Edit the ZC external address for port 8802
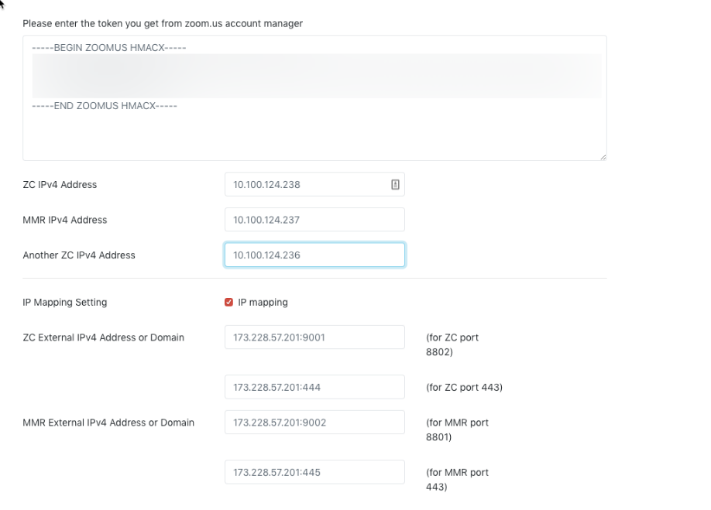 tap(314, 337)
